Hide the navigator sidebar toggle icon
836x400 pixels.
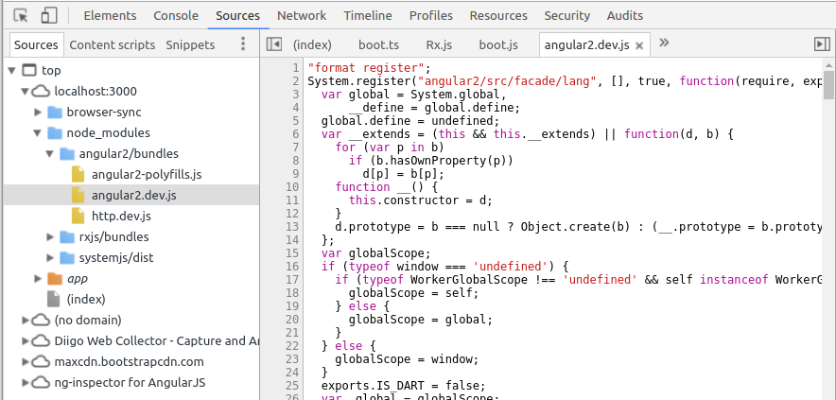point(273,44)
